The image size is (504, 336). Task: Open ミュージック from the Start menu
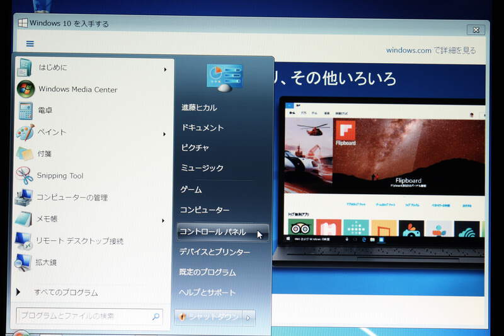[202, 168]
